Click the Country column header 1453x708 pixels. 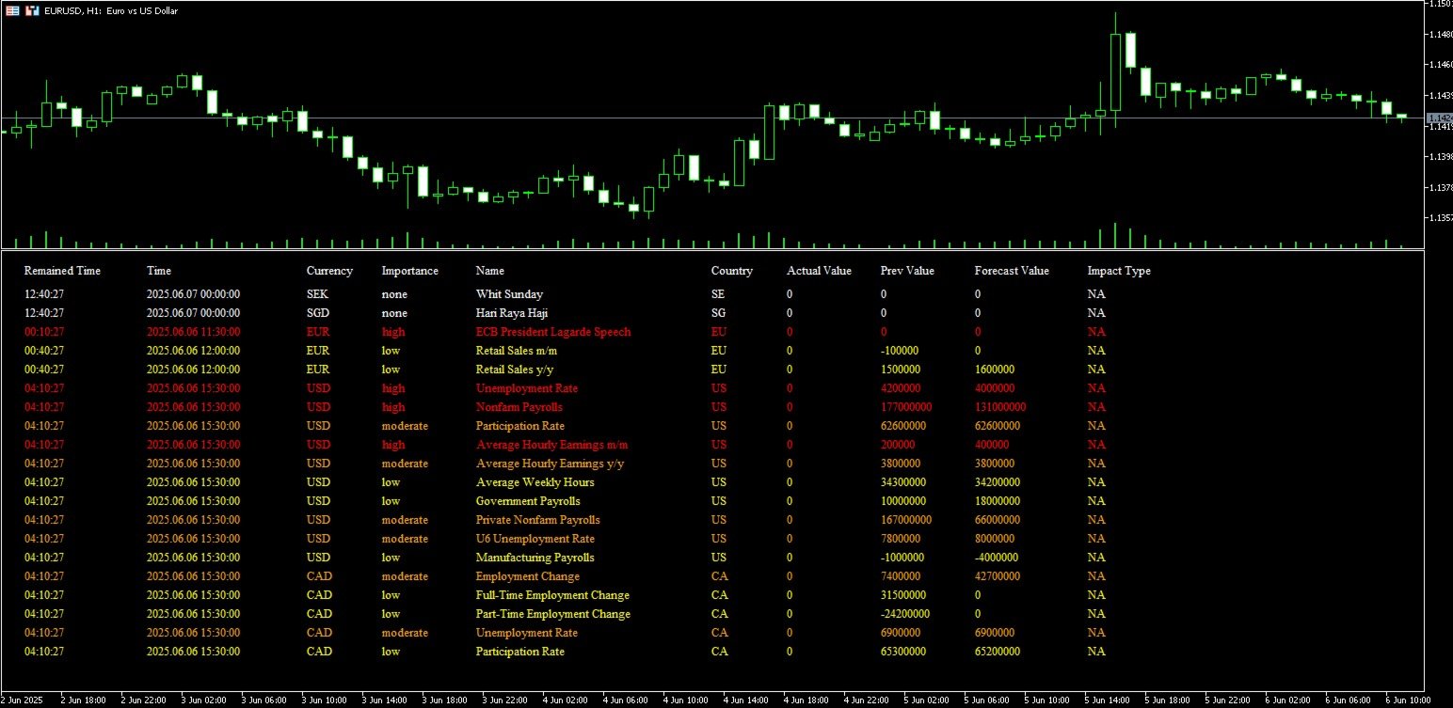tap(732, 271)
